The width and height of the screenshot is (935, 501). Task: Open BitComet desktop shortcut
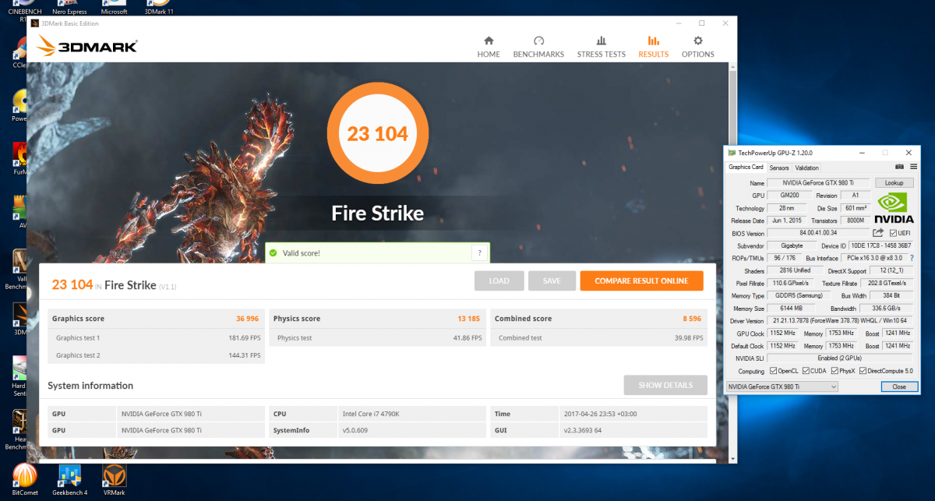pyautogui.click(x=23, y=478)
